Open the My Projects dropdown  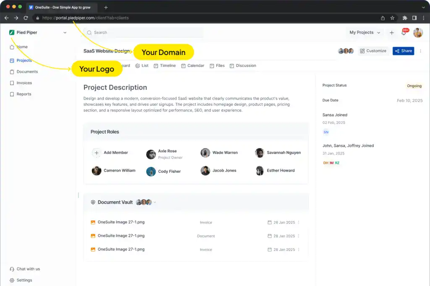click(x=364, y=32)
